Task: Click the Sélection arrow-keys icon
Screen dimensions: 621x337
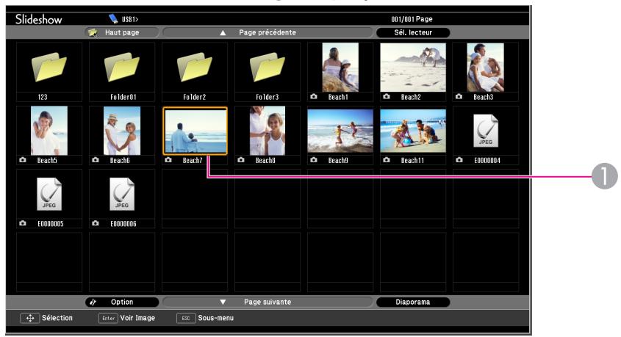Action: tap(30, 318)
